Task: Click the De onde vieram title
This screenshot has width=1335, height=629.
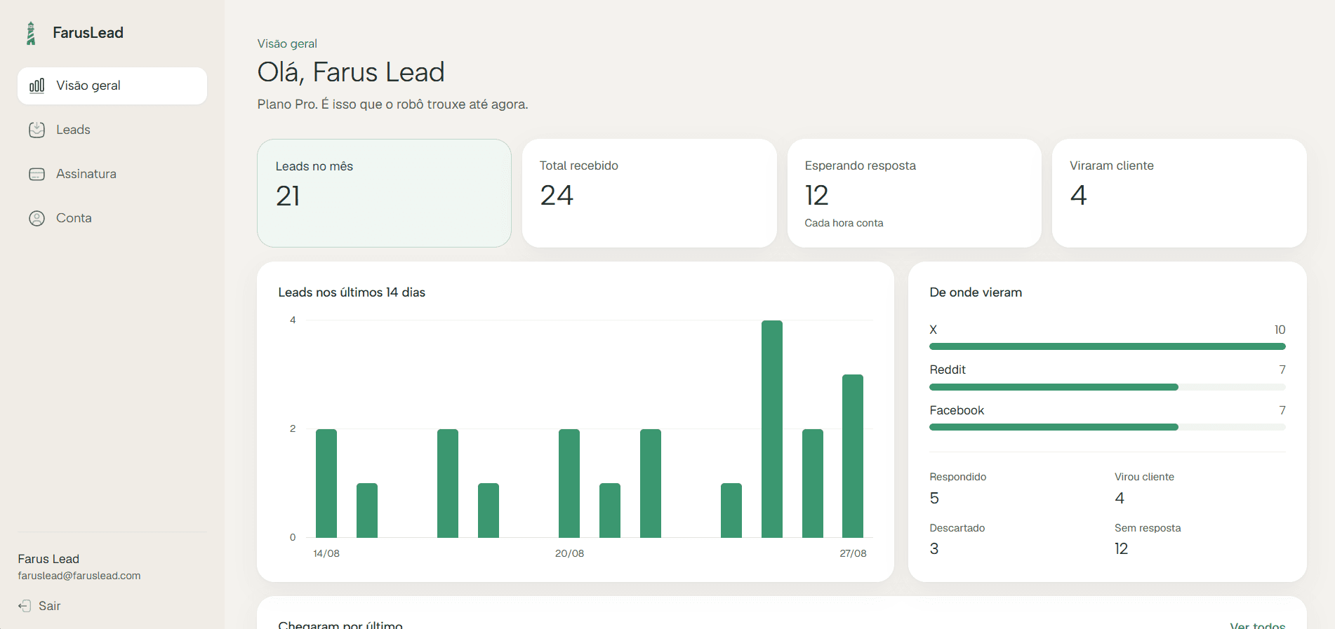Action: [x=976, y=292]
